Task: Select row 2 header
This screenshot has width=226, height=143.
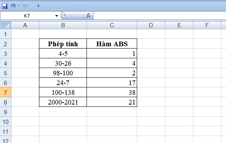Action: [5, 44]
